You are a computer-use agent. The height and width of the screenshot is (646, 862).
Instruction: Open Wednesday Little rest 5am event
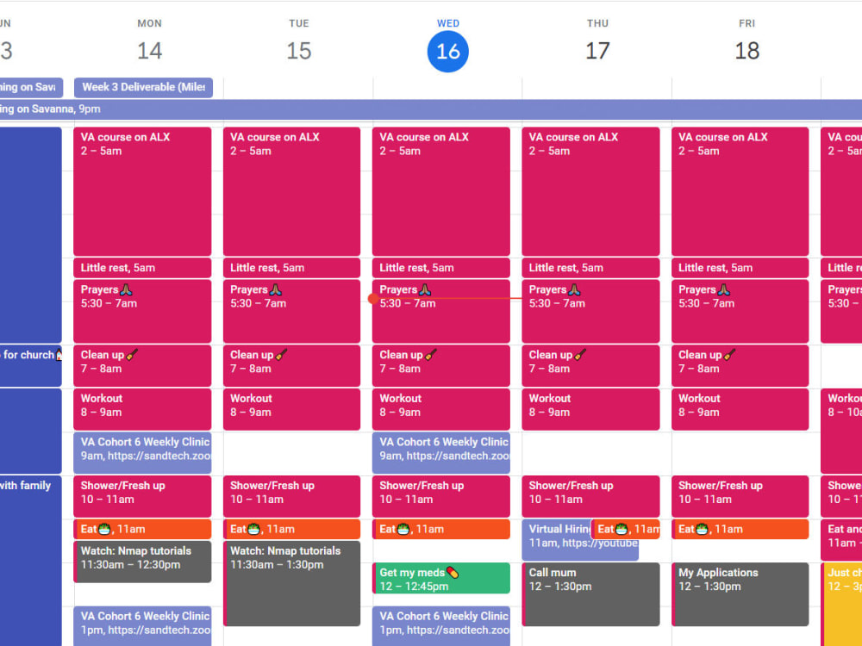(440, 268)
